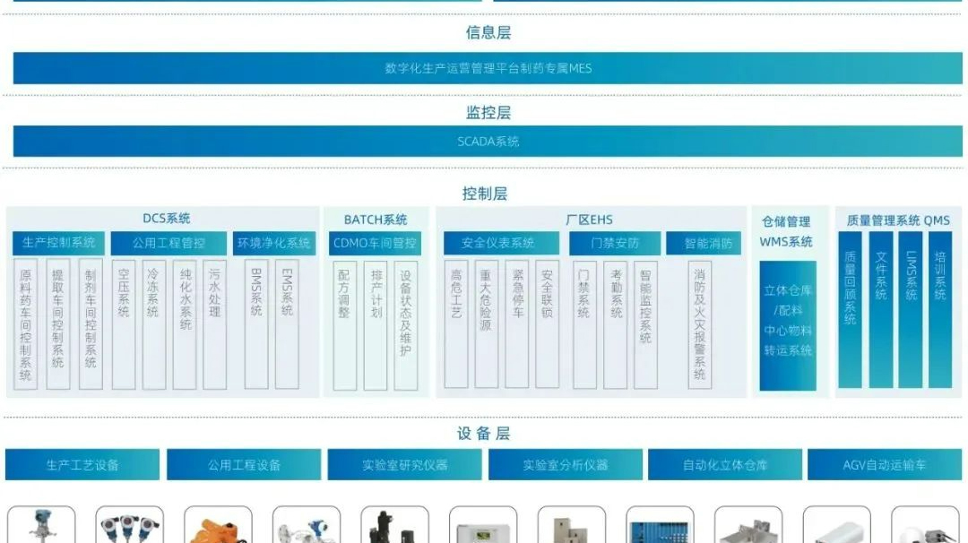Click the 纯化水系统 box

tap(185, 324)
